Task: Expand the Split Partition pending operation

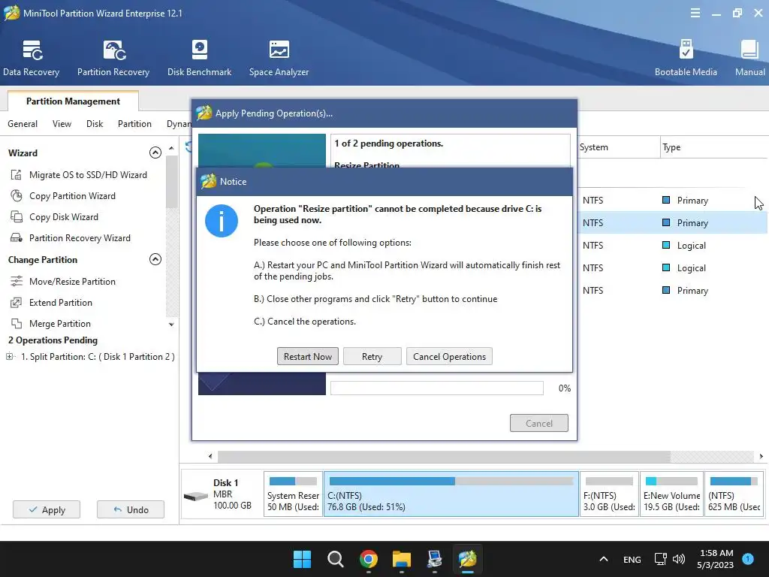Action: [x=9, y=357]
